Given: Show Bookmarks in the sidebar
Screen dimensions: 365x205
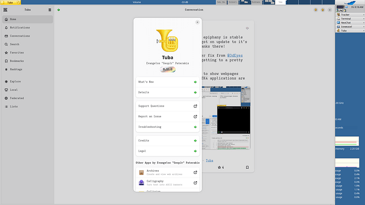Looking at the screenshot, I should 28,61.
